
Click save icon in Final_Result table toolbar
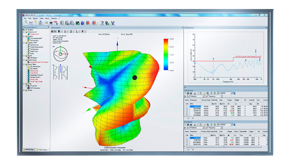188,125
